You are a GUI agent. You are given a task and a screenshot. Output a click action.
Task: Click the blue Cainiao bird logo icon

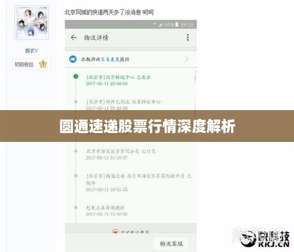click(73, 59)
